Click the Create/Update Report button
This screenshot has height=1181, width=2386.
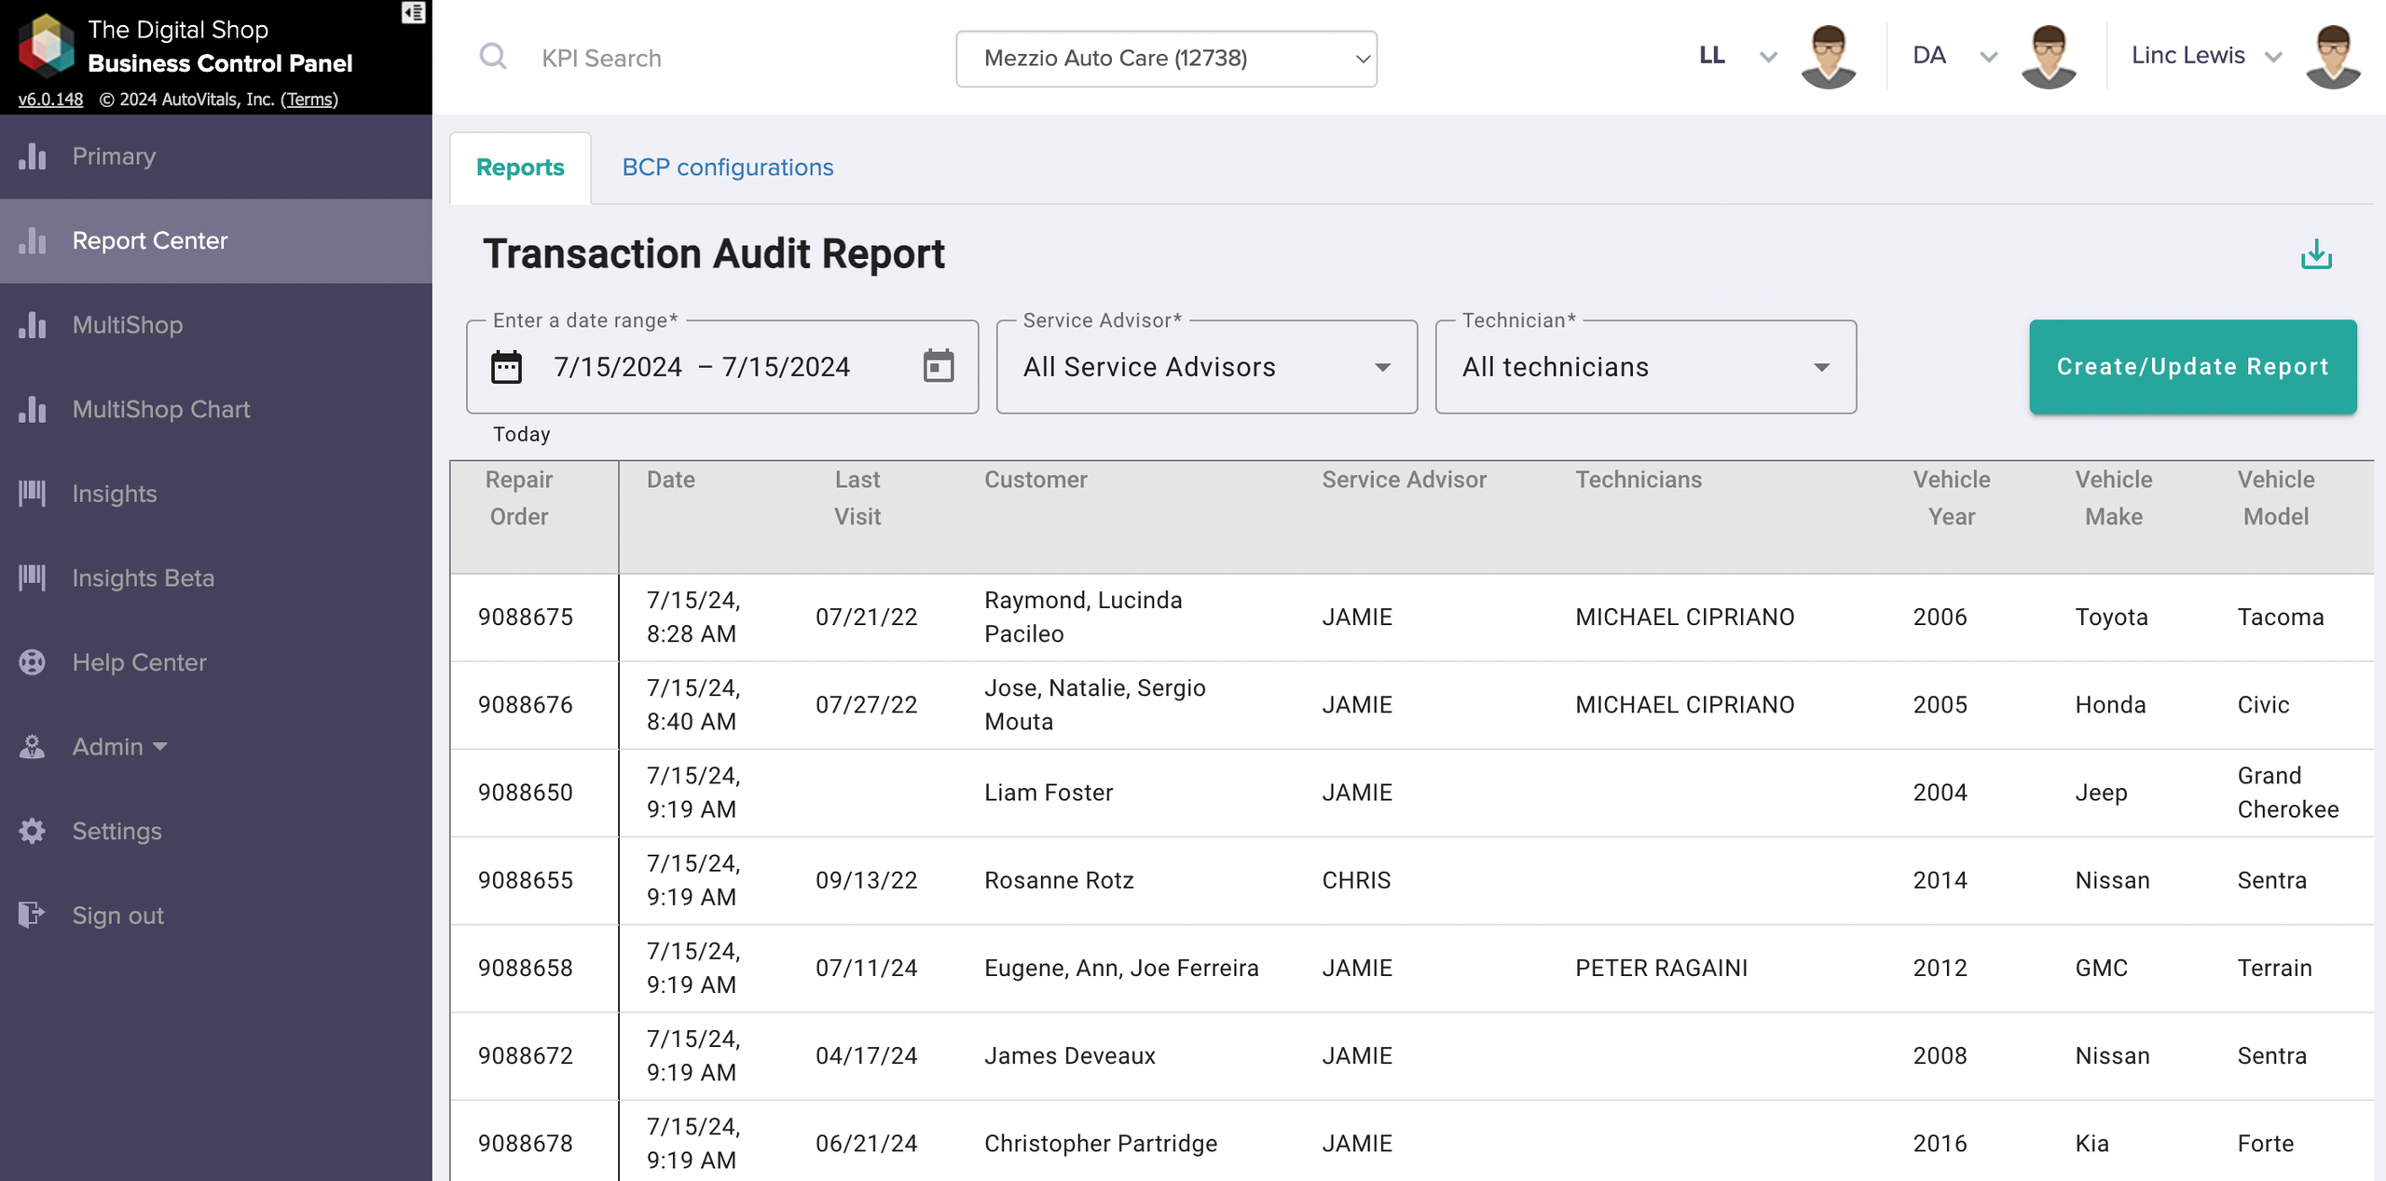[2193, 367]
